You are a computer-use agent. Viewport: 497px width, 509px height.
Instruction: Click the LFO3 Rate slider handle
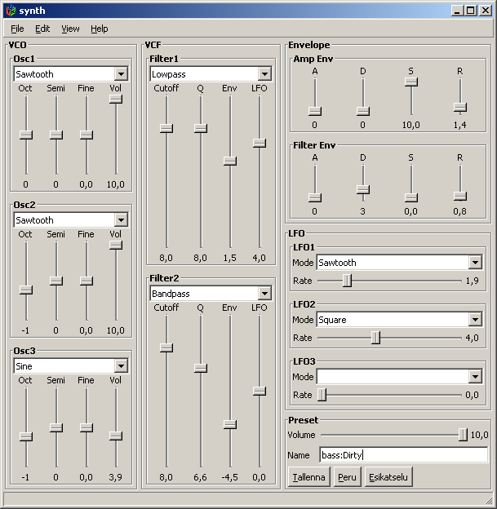(322, 395)
